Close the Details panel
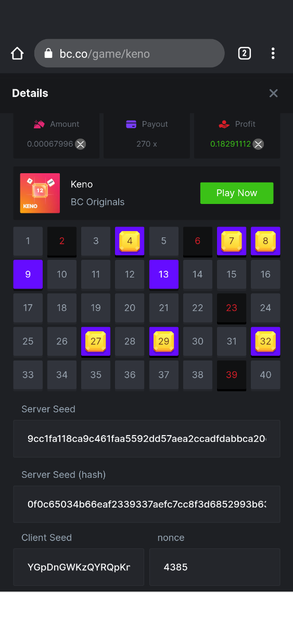 pyautogui.click(x=274, y=93)
